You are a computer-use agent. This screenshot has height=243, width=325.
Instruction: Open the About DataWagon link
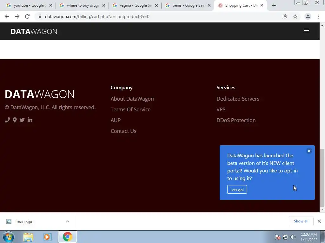pyautogui.click(x=132, y=99)
